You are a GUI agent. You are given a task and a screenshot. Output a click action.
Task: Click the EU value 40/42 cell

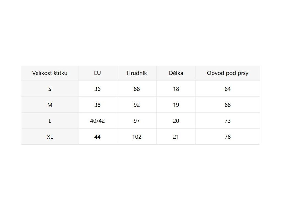(97, 121)
